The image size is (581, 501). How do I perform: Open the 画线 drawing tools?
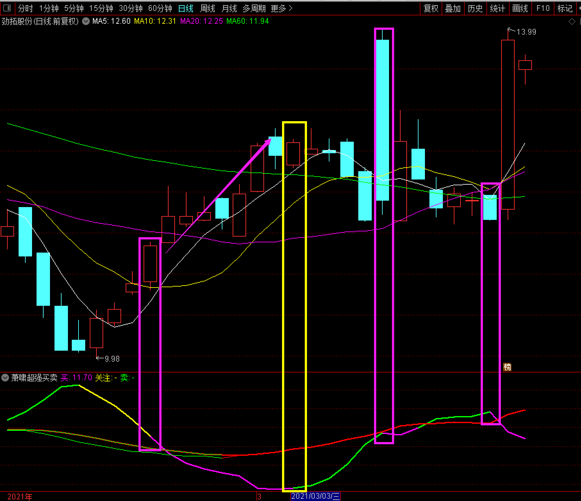point(520,8)
